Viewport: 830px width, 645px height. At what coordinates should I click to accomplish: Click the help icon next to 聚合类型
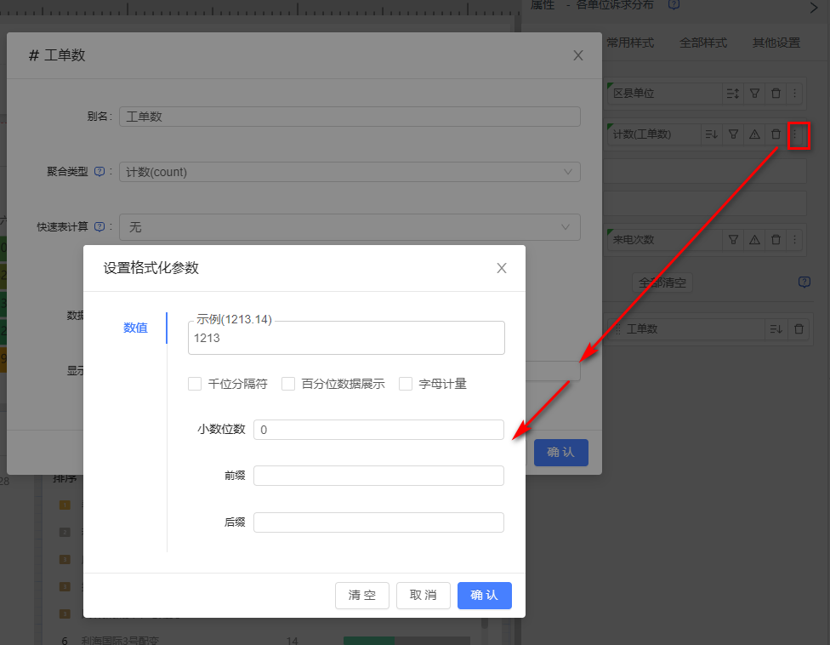click(99, 172)
